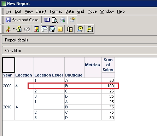
Task: Open the Help menu
Action: pyautogui.click(x=121, y=11)
